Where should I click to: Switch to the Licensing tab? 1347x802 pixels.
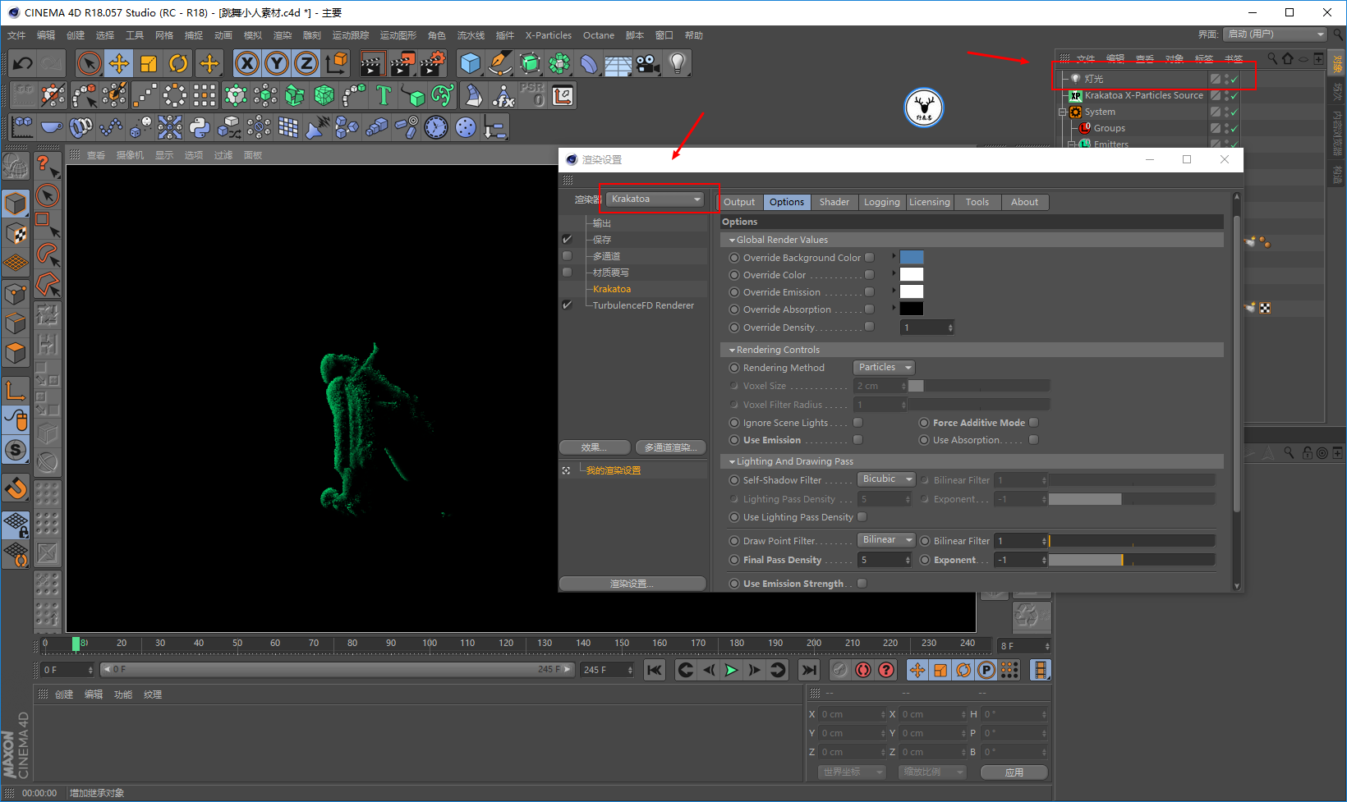(930, 202)
